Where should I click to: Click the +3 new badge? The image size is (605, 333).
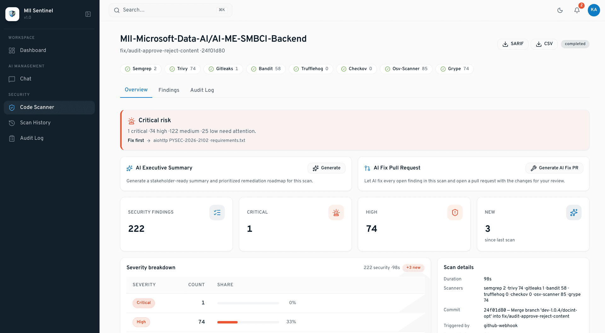pyautogui.click(x=413, y=268)
